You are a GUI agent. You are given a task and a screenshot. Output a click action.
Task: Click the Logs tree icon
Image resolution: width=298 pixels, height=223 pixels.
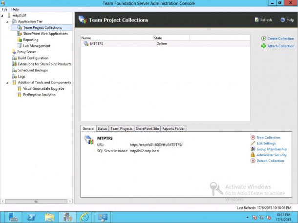14,76
